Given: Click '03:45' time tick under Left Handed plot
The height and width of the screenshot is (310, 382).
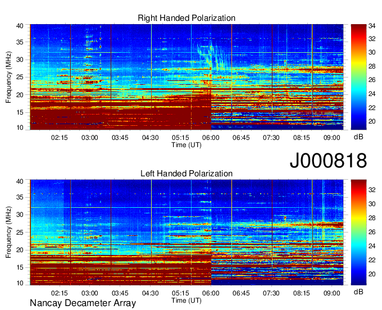Looking at the screenshot, I should (x=120, y=293).
